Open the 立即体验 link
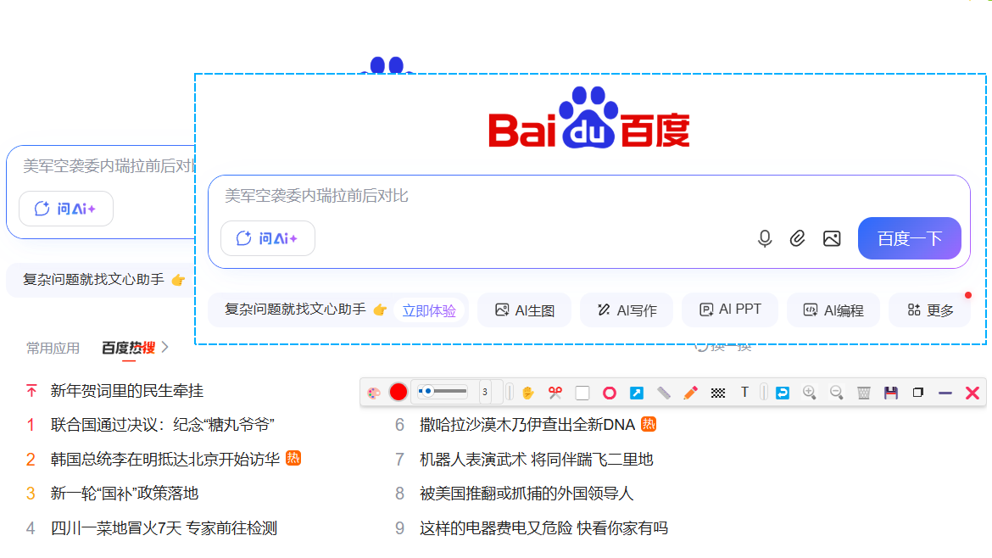 [x=430, y=310]
